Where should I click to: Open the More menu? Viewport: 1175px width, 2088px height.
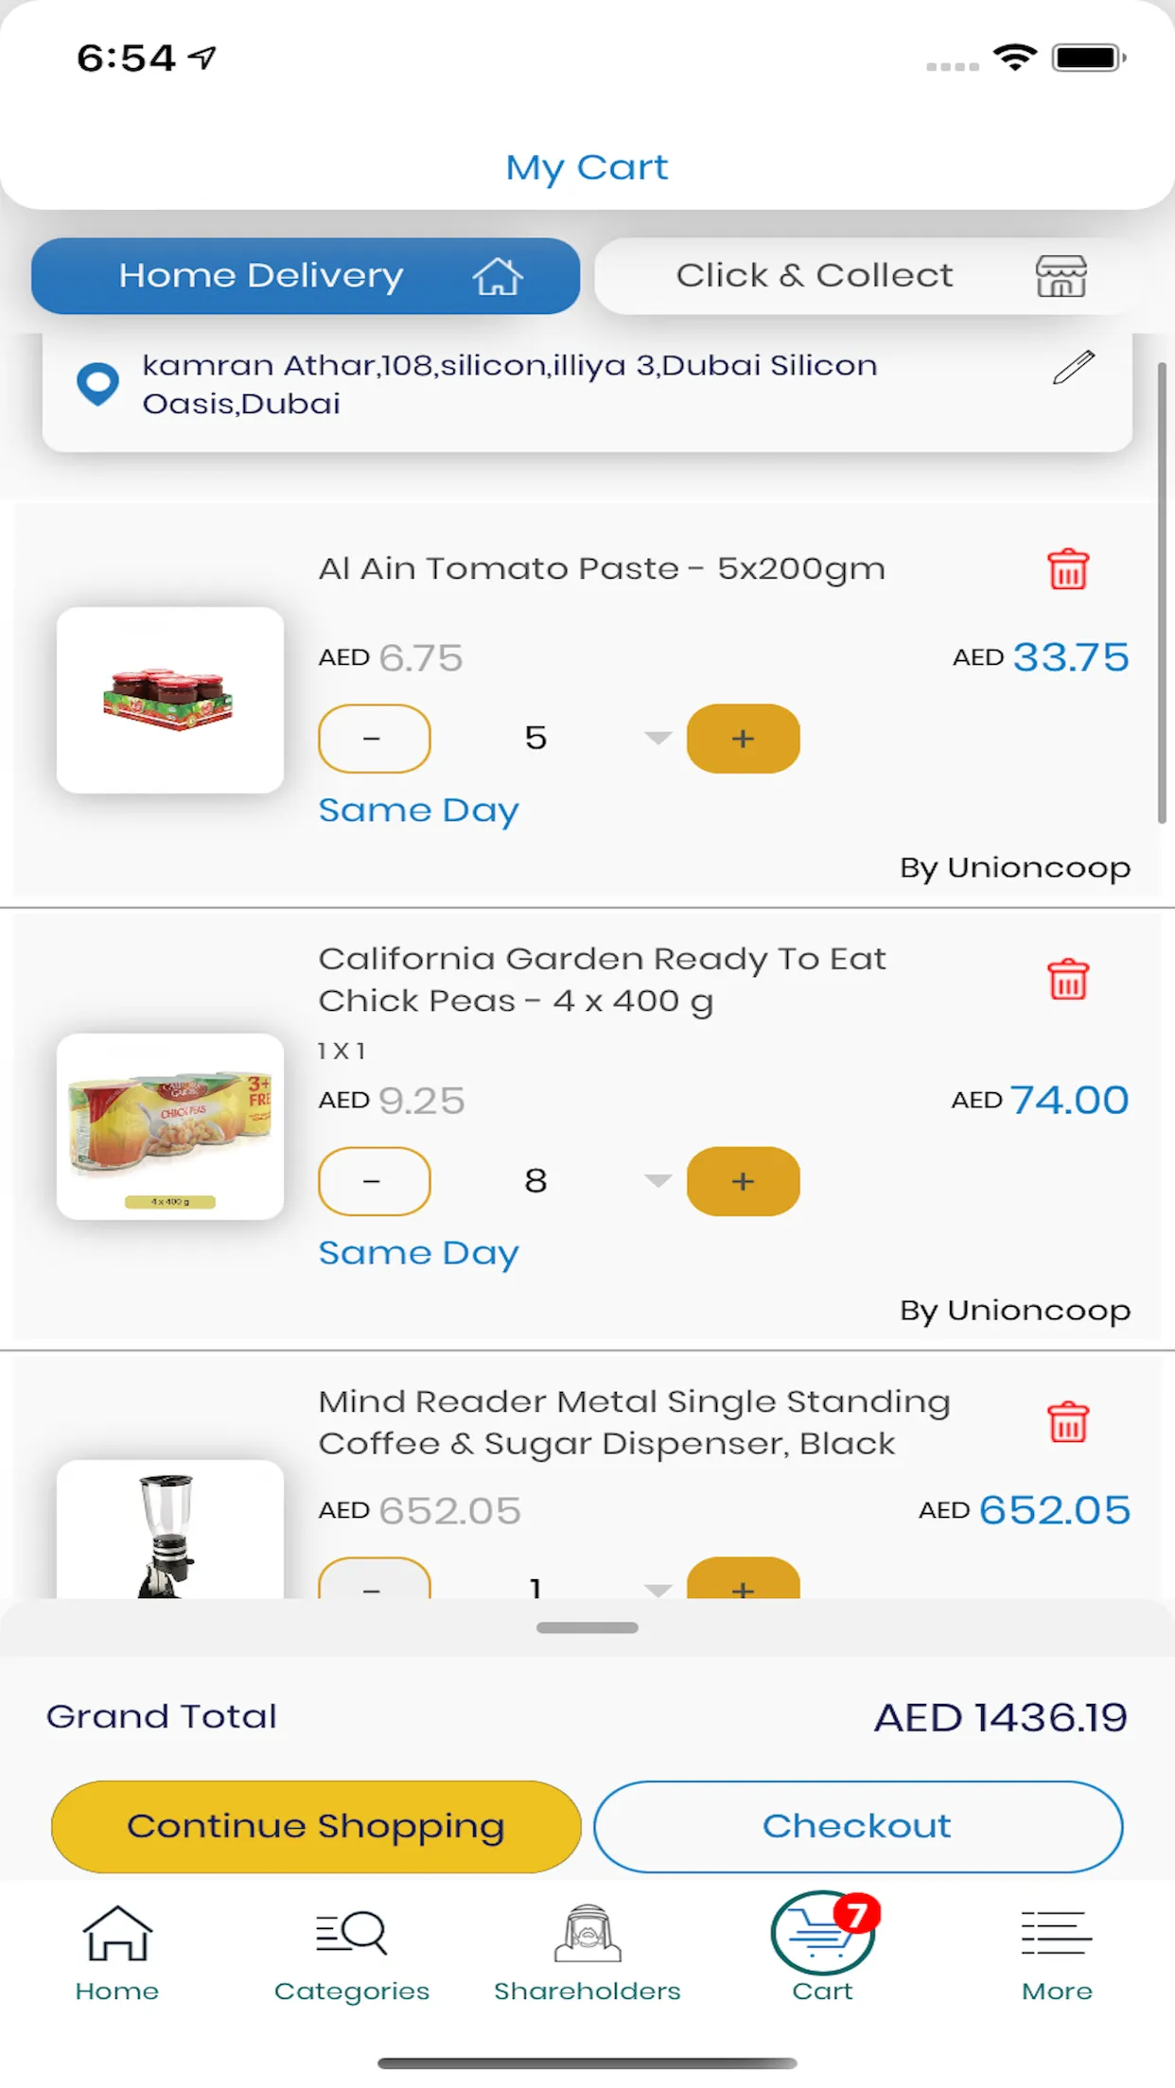tap(1057, 1951)
